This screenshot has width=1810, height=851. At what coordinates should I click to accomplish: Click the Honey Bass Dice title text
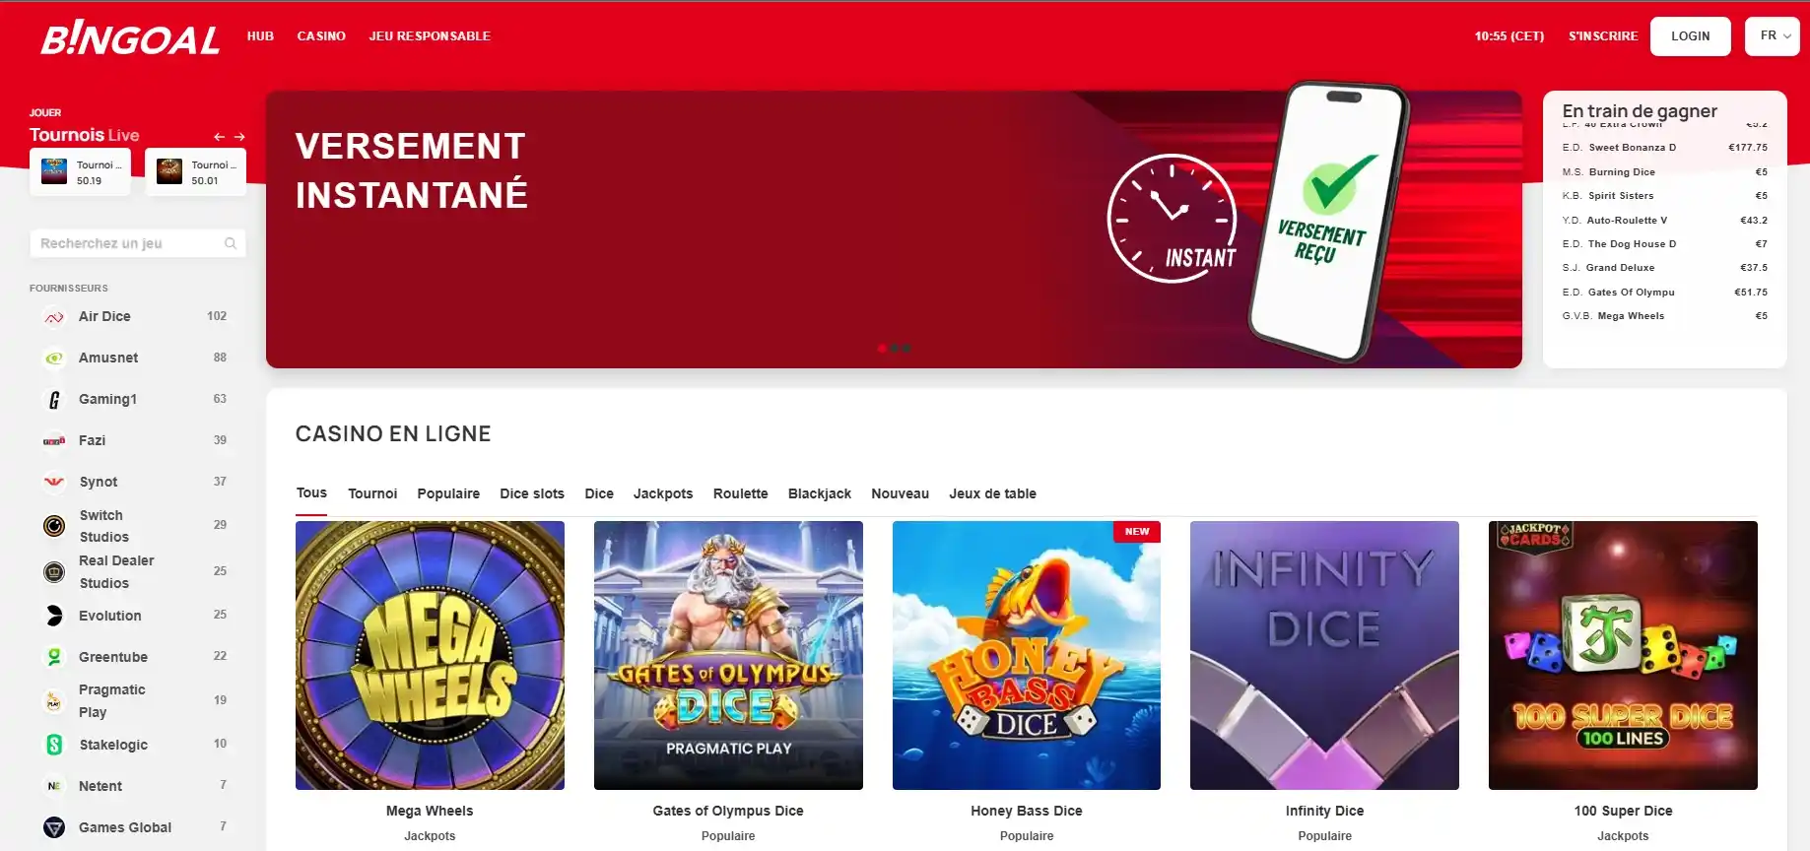[1027, 812]
